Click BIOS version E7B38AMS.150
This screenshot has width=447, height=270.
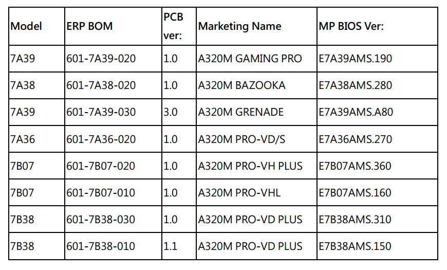pyautogui.click(x=355, y=246)
